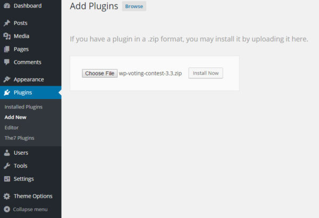The width and height of the screenshot is (319, 218).
Task: Click the Dashboard gauge icon
Action: click(7, 6)
